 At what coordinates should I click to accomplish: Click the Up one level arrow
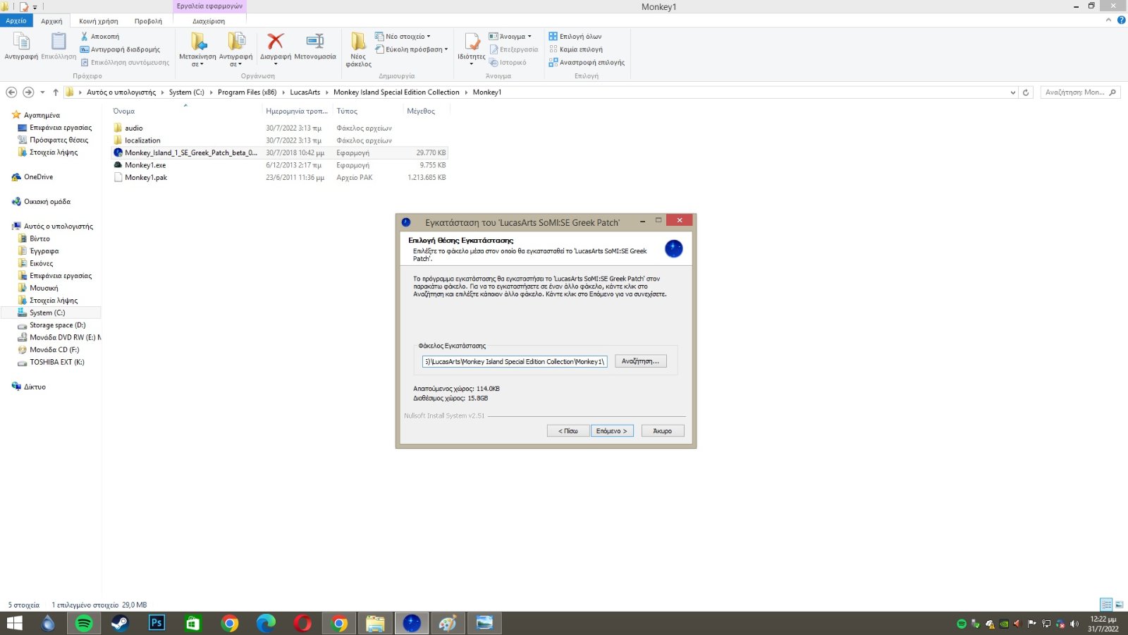[56, 92]
